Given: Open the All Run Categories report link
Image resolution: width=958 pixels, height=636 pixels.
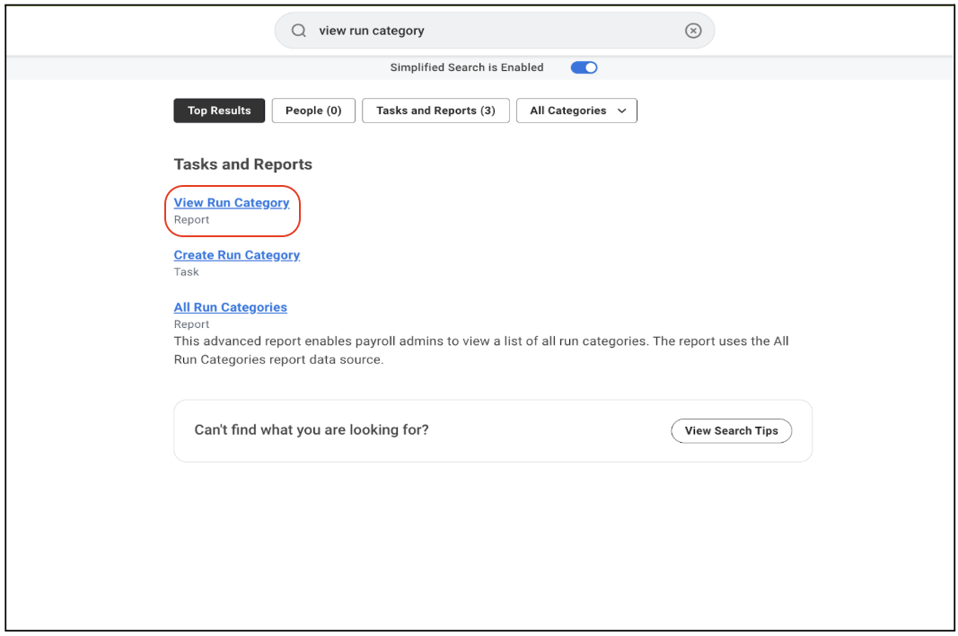Looking at the screenshot, I should 231,307.
